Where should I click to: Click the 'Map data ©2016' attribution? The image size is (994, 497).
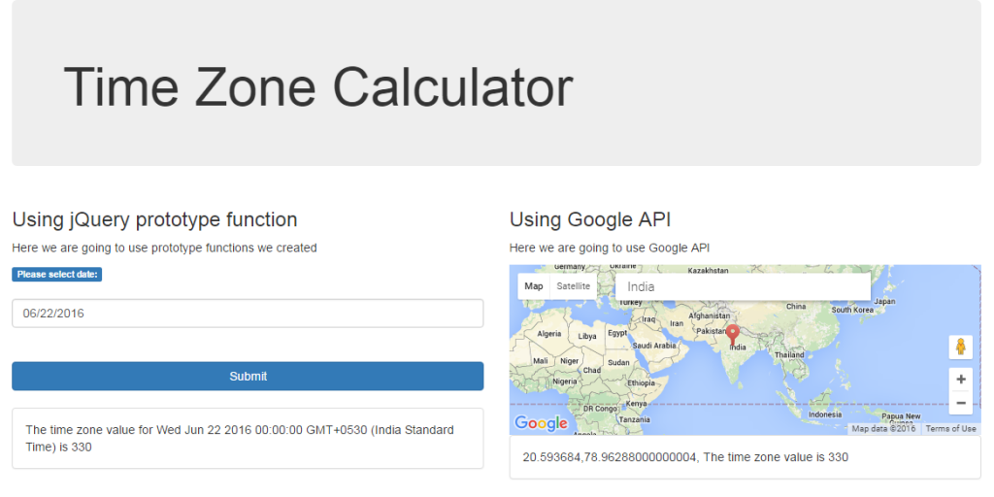[883, 428]
